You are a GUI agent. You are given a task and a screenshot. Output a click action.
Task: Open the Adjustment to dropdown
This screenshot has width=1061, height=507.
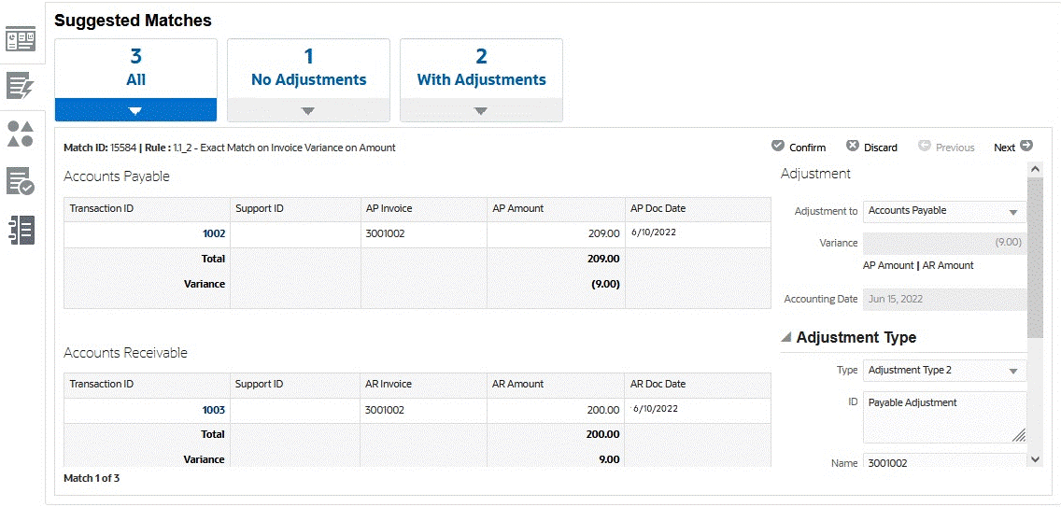tap(943, 212)
